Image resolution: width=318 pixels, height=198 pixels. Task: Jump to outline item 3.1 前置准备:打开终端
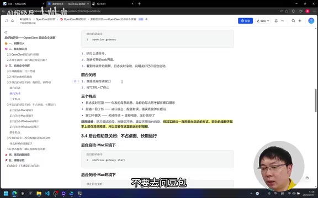[x=21, y=71]
